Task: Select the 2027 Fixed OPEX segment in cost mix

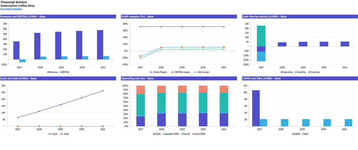Action: (141, 90)
